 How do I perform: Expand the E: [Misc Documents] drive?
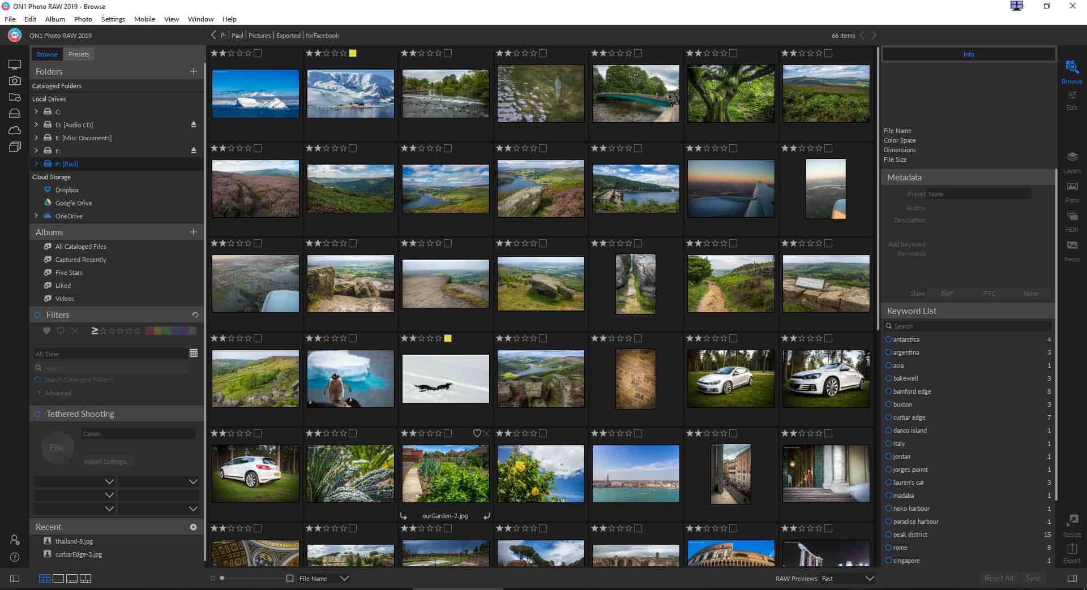(36, 137)
